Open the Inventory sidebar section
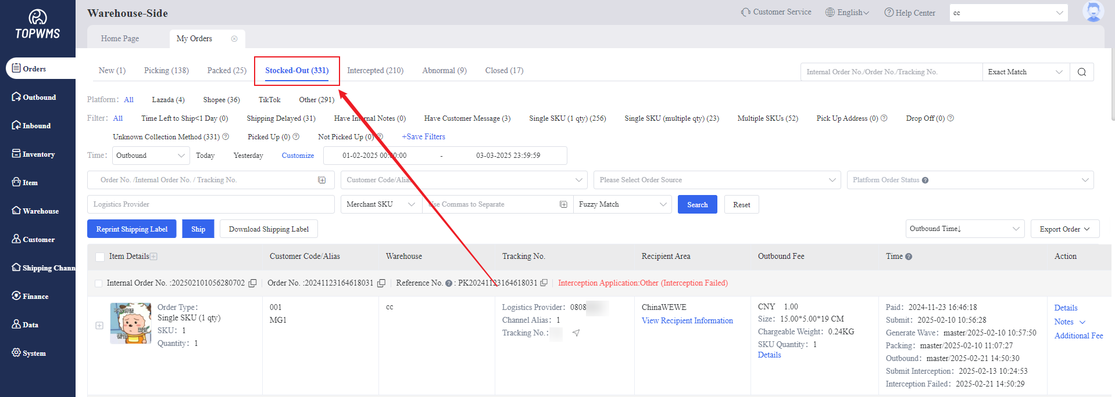The image size is (1115, 397). pyautogui.click(x=38, y=154)
